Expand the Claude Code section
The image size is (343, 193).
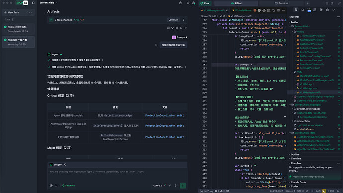298,182
